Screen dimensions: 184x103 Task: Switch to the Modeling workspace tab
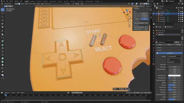tap(32, 1)
